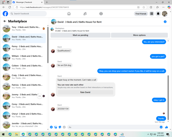Screen dimensions: 172x137
Task: Open the Tony conversation
Action: click(x=24, y=28)
